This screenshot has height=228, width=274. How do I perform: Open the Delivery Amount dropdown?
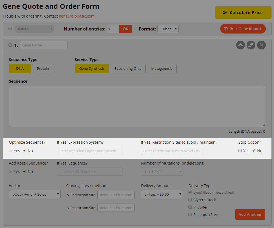click(162, 194)
